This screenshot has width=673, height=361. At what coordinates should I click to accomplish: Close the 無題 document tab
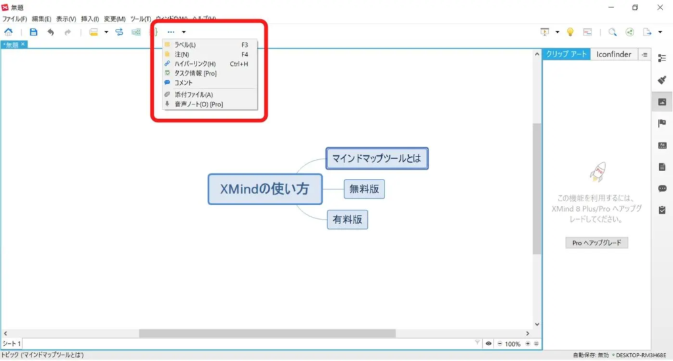click(23, 44)
